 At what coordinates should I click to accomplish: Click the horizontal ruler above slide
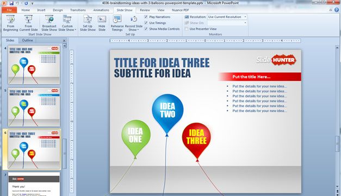(x=205, y=41)
